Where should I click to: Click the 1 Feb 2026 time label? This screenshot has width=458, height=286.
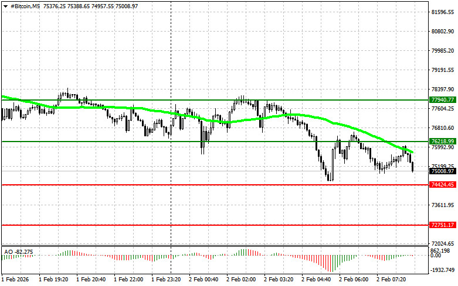[x=15, y=280]
